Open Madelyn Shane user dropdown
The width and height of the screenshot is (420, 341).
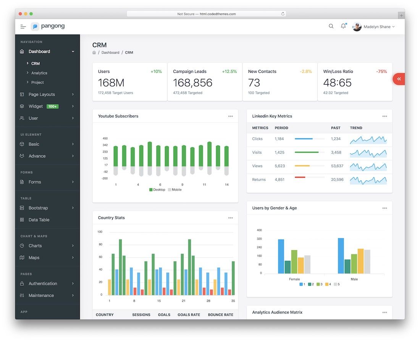[x=374, y=27]
